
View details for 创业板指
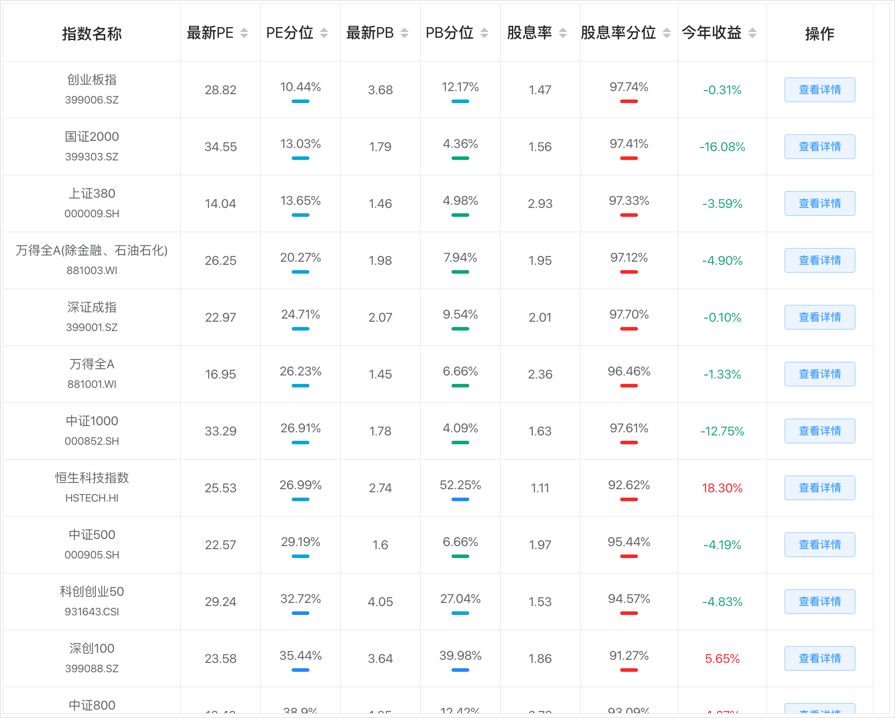820,90
